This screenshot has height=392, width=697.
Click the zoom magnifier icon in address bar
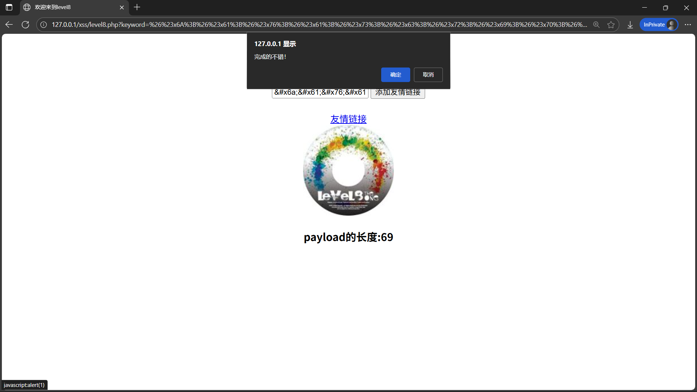pyautogui.click(x=596, y=25)
